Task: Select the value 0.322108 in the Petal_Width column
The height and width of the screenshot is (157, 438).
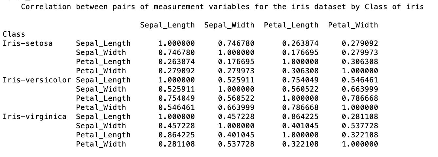Action: point(360,135)
